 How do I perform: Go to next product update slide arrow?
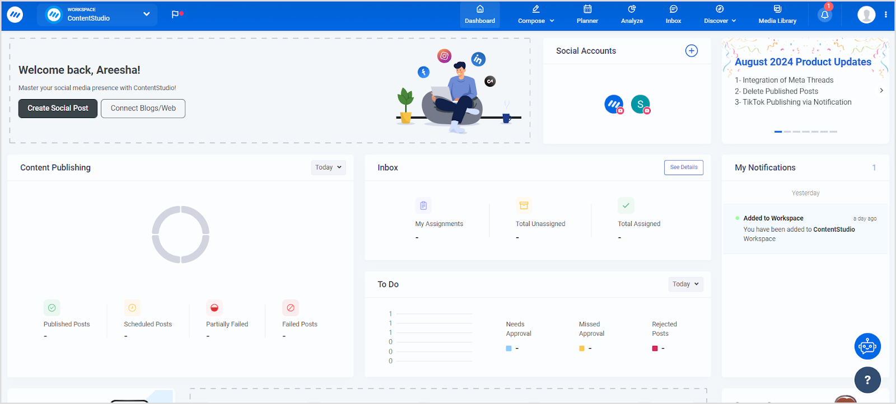pos(881,91)
